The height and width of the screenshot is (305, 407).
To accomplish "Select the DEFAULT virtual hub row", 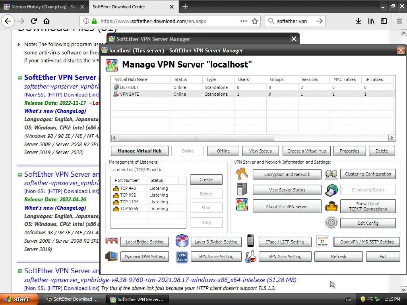I will point(253,87).
